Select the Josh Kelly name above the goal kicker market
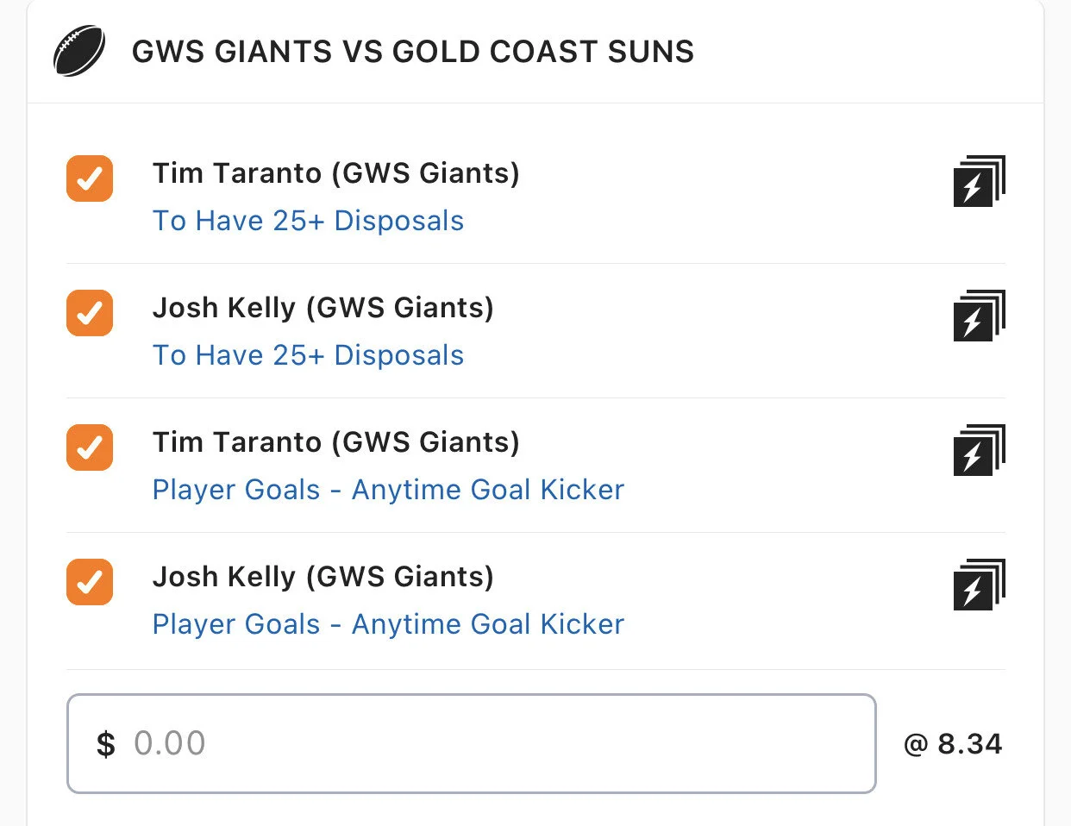Image resolution: width=1071 pixels, height=826 pixels. 323,577
